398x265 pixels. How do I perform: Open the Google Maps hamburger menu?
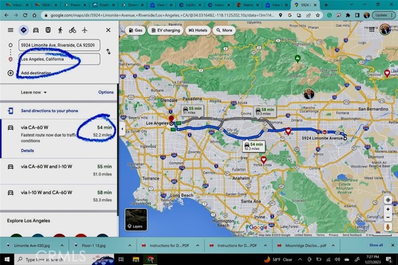10,30
